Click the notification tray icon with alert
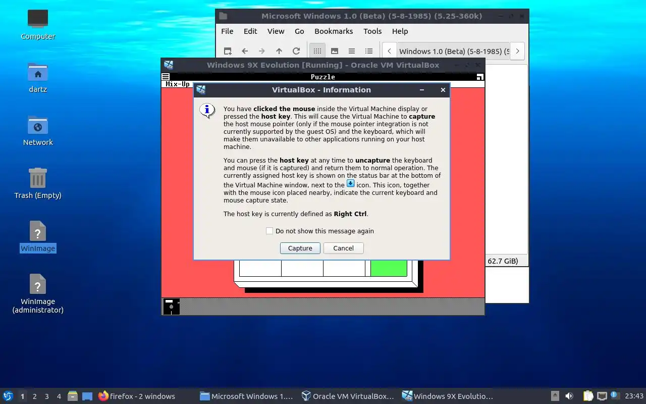This screenshot has width=646, height=404. pyautogui.click(x=615, y=396)
